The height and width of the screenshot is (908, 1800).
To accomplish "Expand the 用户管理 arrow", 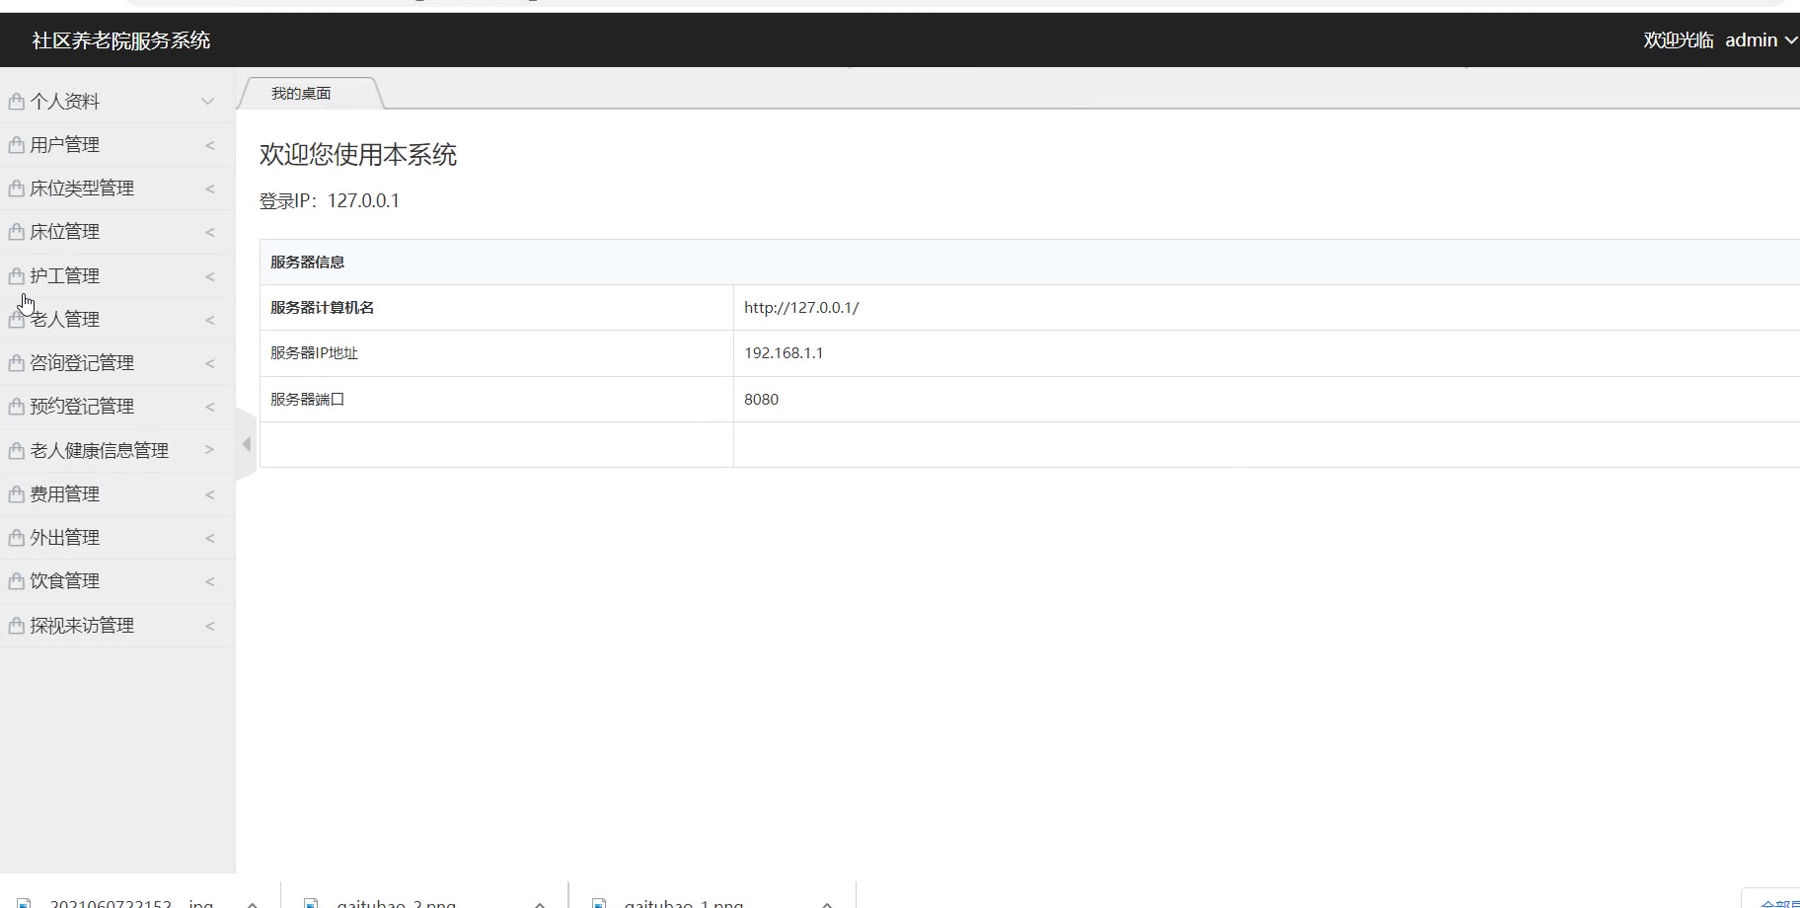I will (209, 145).
